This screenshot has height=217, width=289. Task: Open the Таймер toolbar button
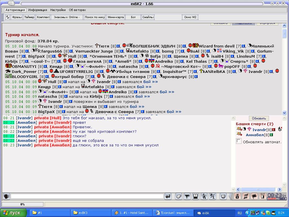click(x=29, y=17)
